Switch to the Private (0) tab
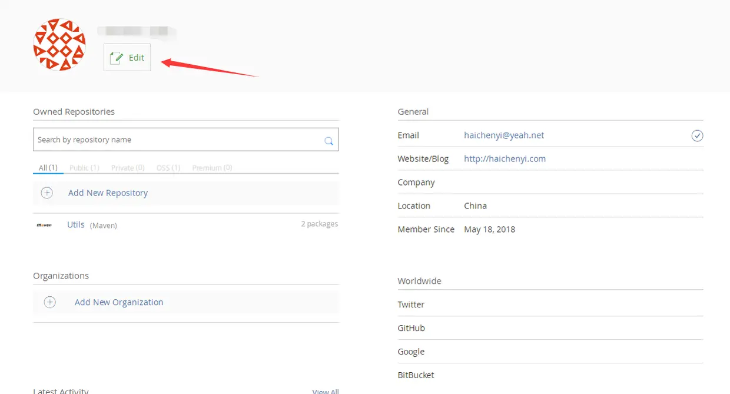Viewport: 730px width, 394px height. coord(128,168)
